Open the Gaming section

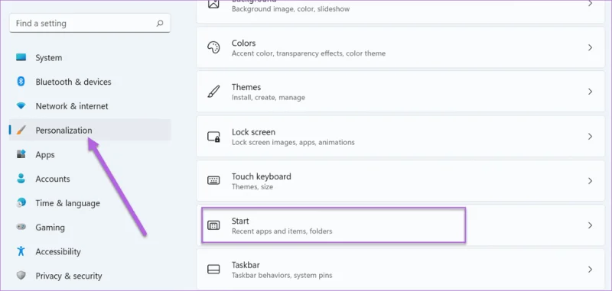[90, 227]
